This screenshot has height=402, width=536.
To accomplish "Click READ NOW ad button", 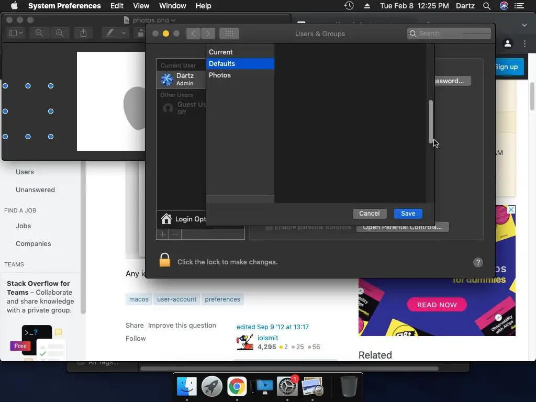I will tap(437, 305).
